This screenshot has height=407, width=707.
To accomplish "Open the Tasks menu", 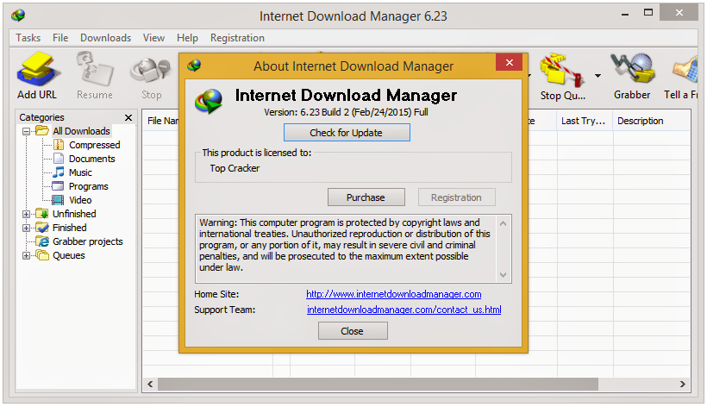I will pos(28,38).
